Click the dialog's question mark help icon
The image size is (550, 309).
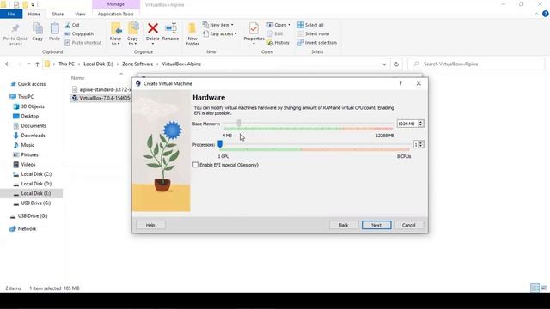400,83
